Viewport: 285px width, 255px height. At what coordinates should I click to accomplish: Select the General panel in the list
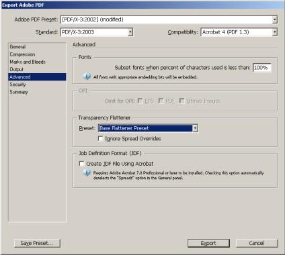pyautogui.click(x=37, y=47)
